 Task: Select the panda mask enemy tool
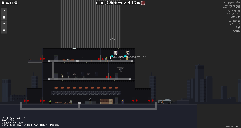coord(111,3)
